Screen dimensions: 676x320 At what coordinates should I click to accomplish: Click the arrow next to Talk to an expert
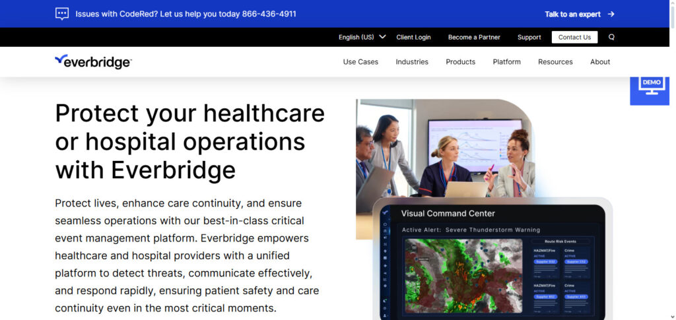tap(611, 15)
